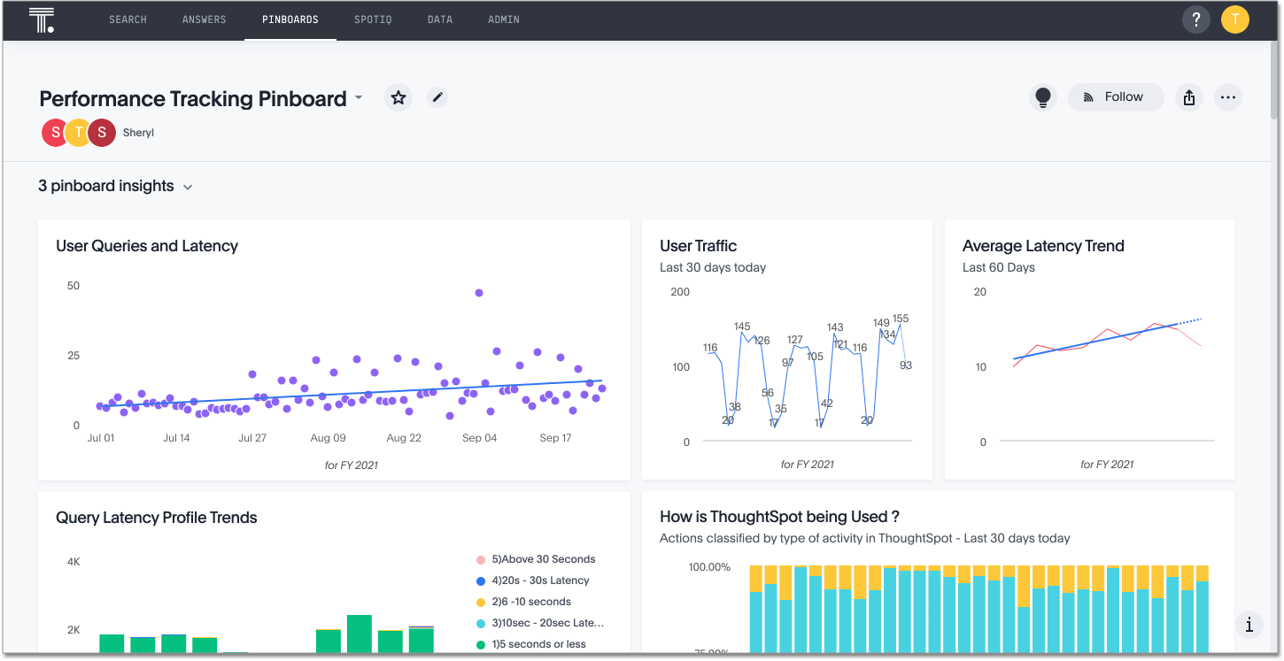Click the outlier dot in User Queries chart
The height and width of the screenshot is (661, 1284).
pos(479,292)
